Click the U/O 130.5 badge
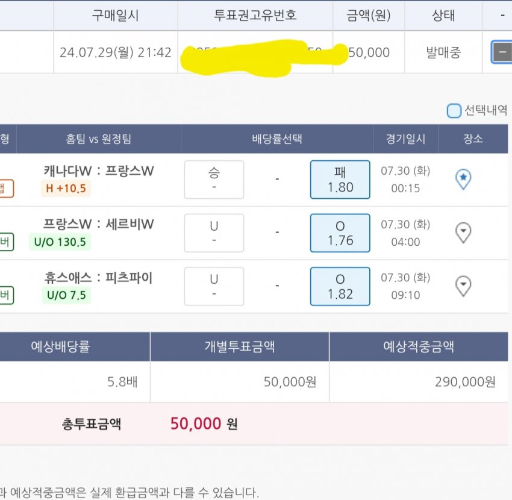This screenshot has width=512, height=500. click(59, 242)
